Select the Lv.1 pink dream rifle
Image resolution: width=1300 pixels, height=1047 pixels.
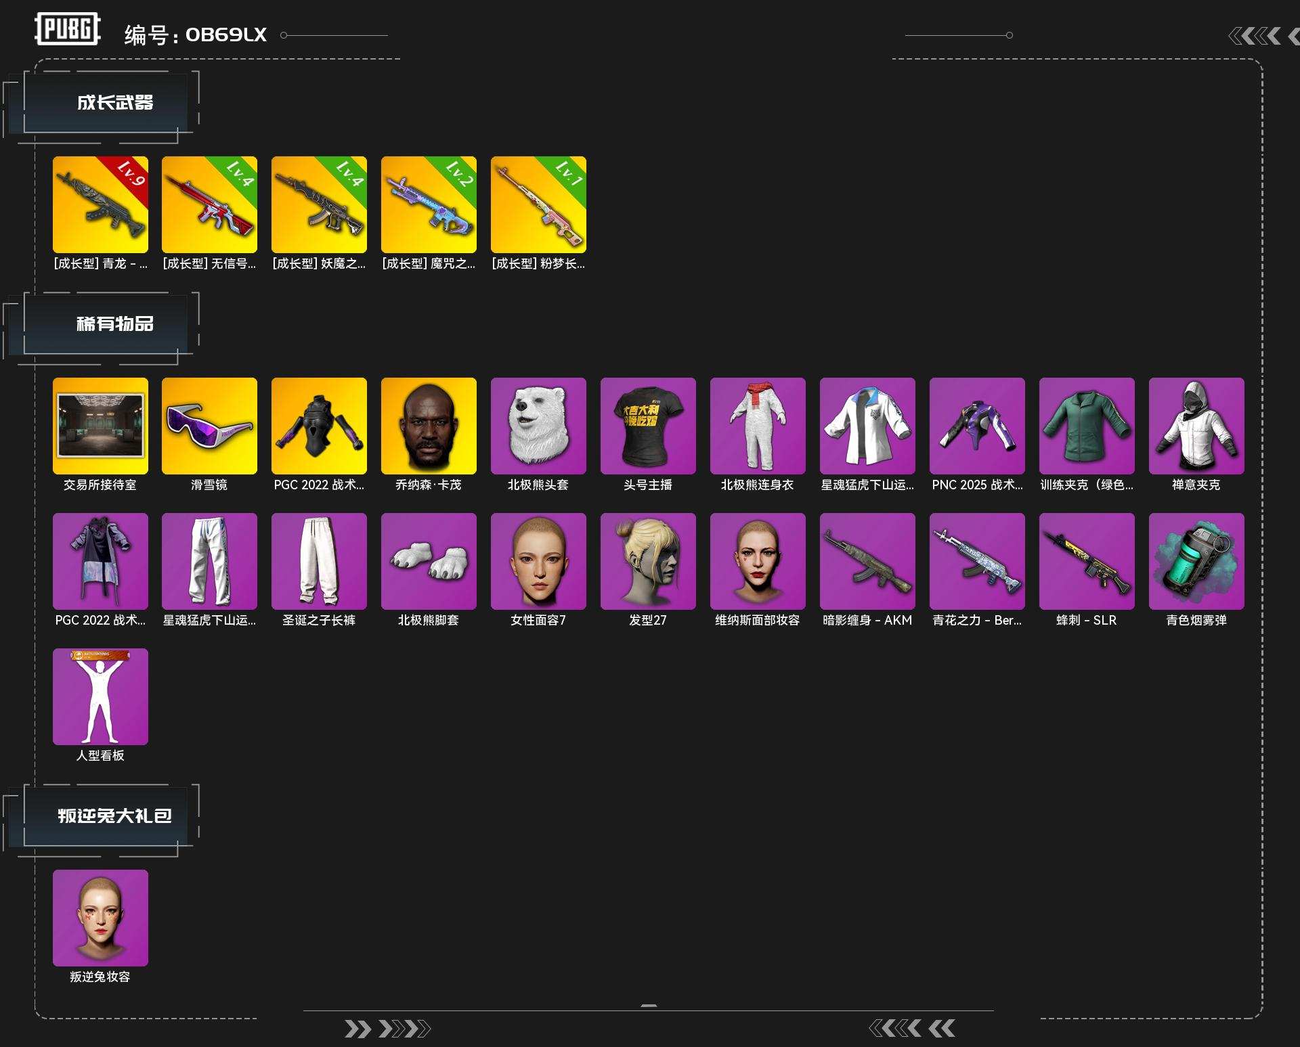[x=538, y=204]
